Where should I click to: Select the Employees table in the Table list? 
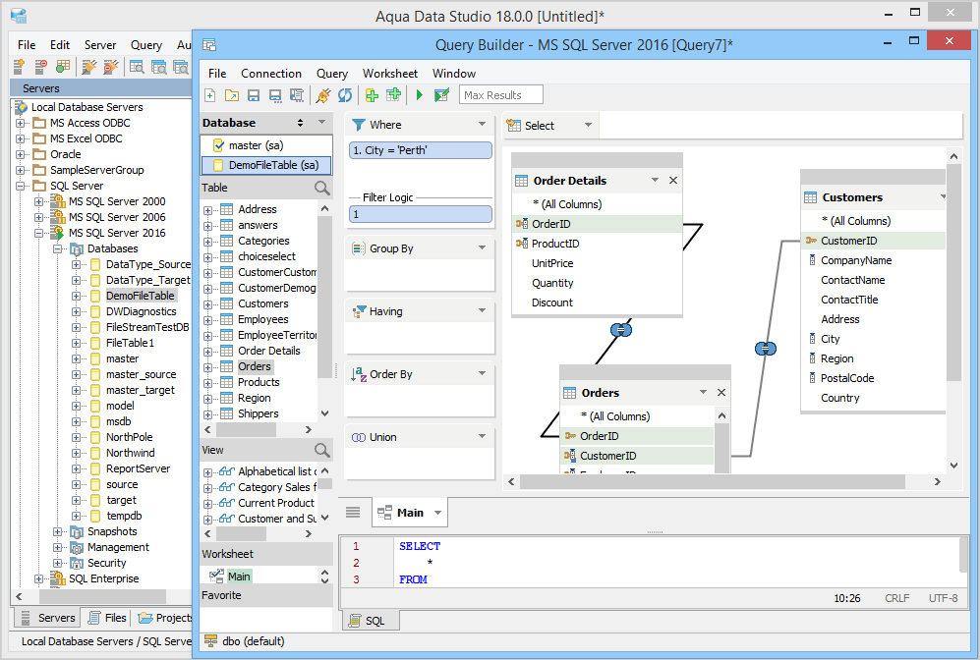(263, 320)
